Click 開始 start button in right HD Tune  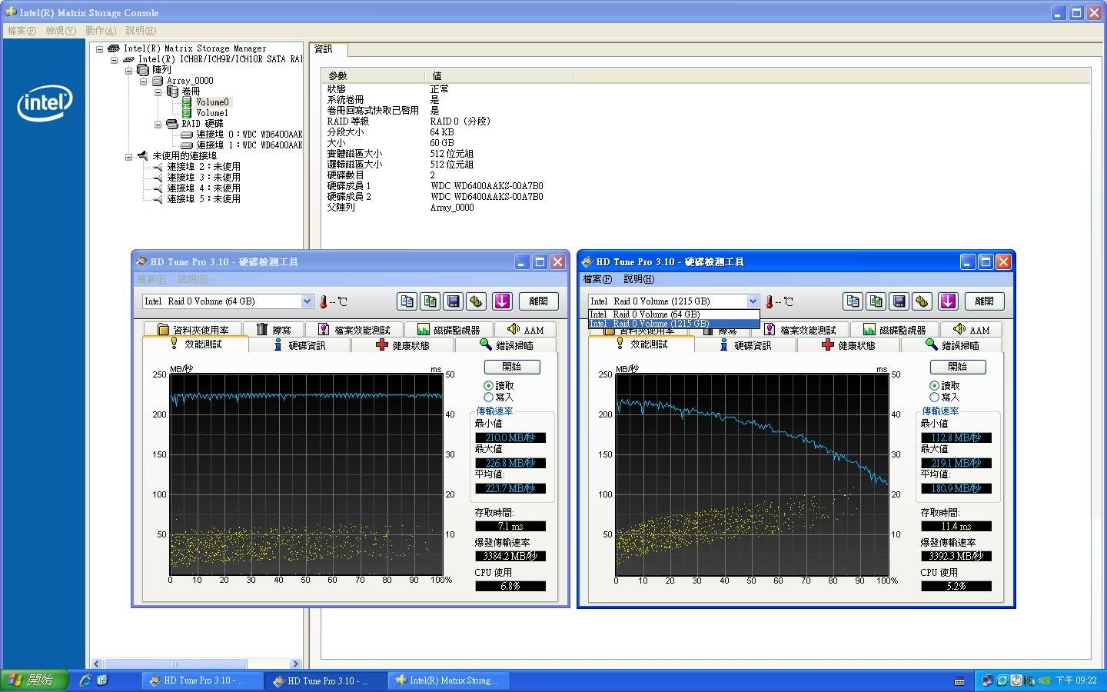(958, 367)
